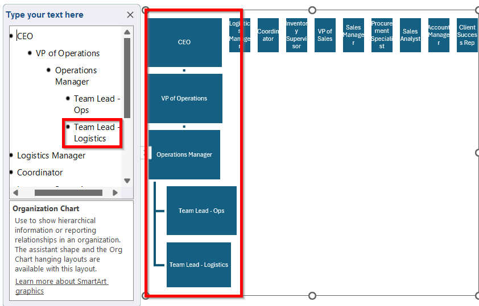Click the vertical scrollbar thumb in the text pane

[127, 78]
